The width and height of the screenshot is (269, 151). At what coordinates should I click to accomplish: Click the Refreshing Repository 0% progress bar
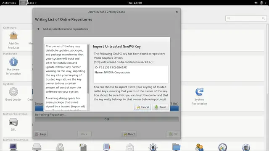pos(107,119)
